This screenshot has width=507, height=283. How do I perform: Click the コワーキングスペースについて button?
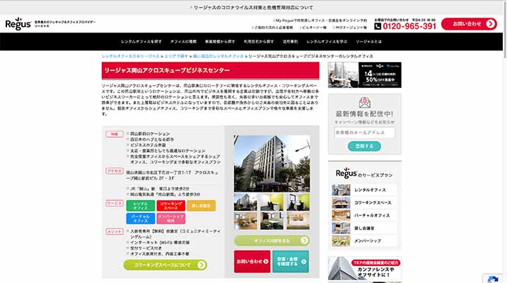click(x=165, y=265)
